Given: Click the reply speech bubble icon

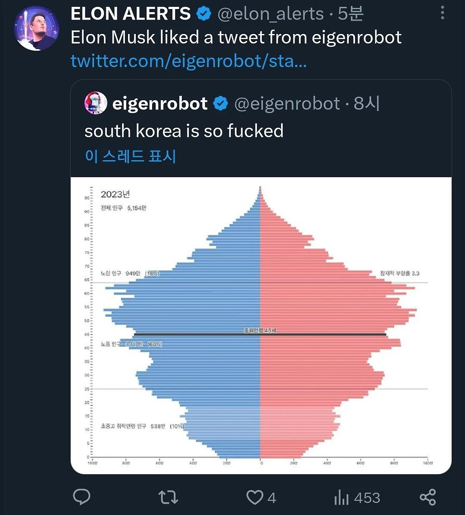Looking at the screenshot, I should 82,496.
